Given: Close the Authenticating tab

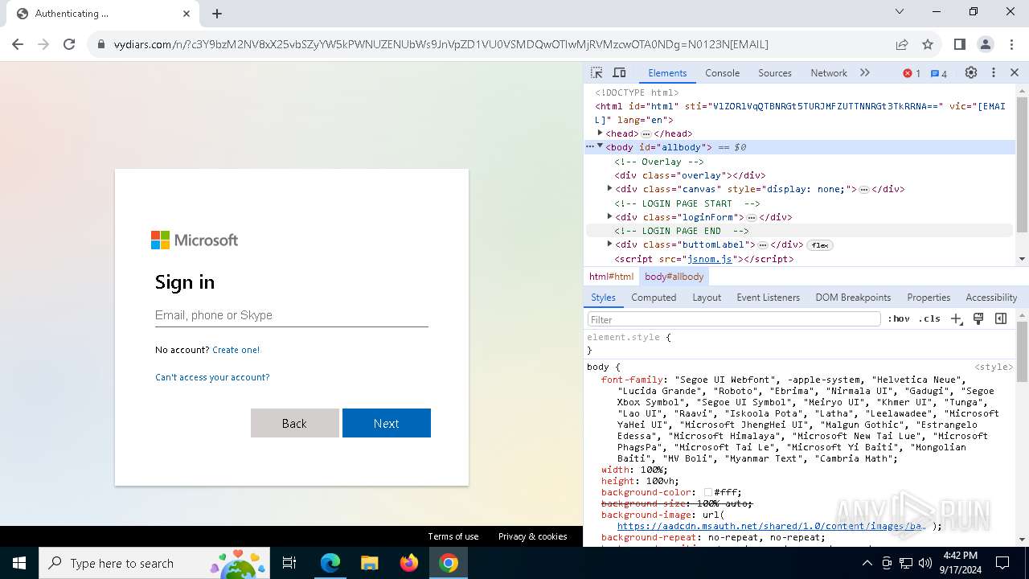Looking at the screenshot, I should pyautogui.click(x=187, y=14).
